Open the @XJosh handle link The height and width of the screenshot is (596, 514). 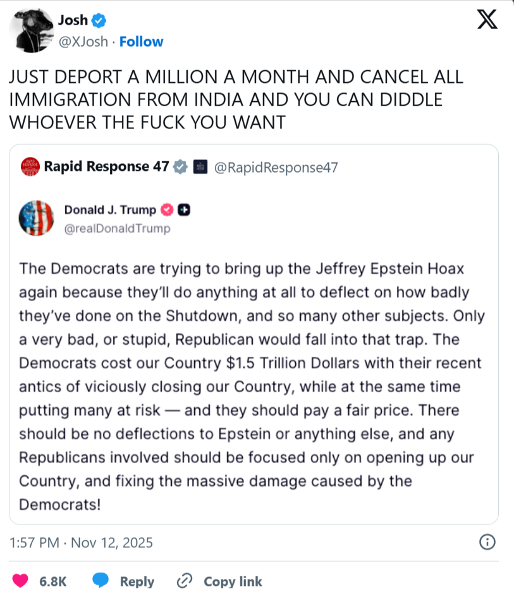point(83,42)
